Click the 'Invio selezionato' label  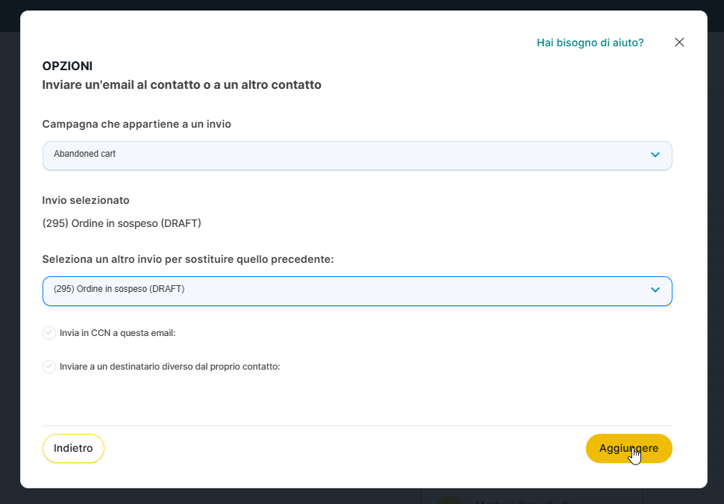[x=86, y=200]
